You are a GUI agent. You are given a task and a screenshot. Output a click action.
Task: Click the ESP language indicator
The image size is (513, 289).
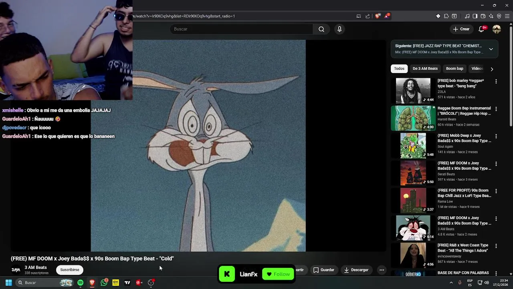click(470, 283)
